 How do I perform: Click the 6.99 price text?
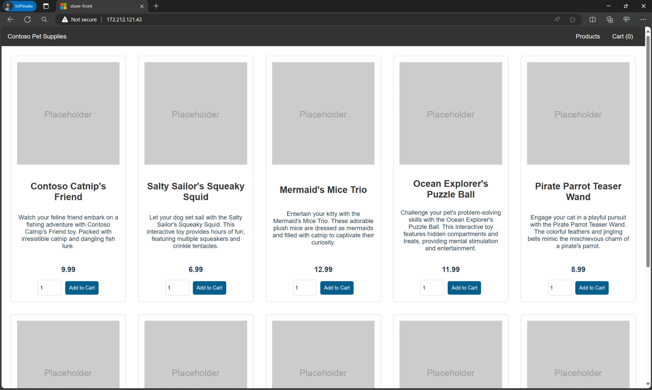pyautogui.click(x=196, y=269)
